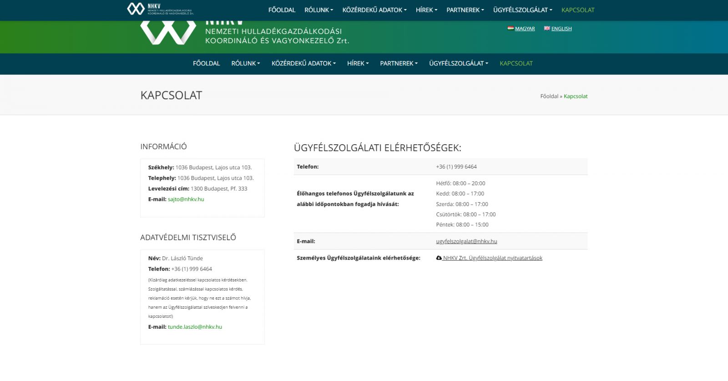Open FŐOLDAL in the top sticky menu

(x=282, y=10)
